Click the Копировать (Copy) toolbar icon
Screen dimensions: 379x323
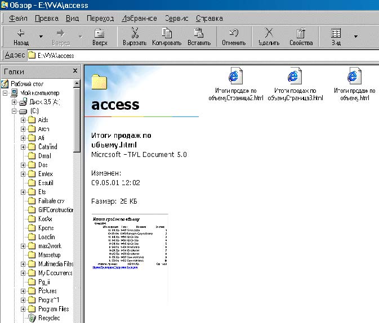click(167, 34)
